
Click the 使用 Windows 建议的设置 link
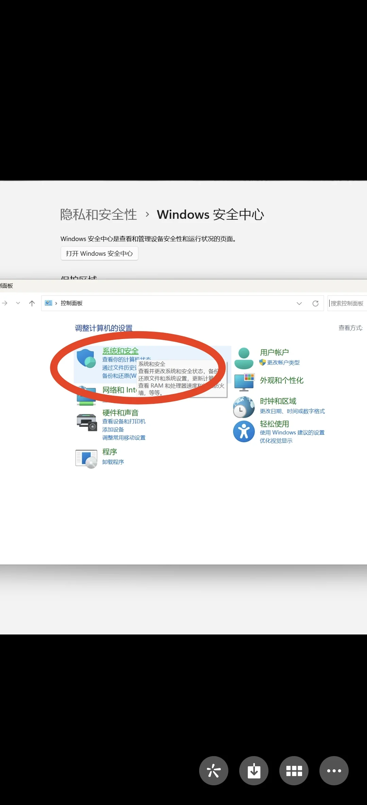pos(292,432)
